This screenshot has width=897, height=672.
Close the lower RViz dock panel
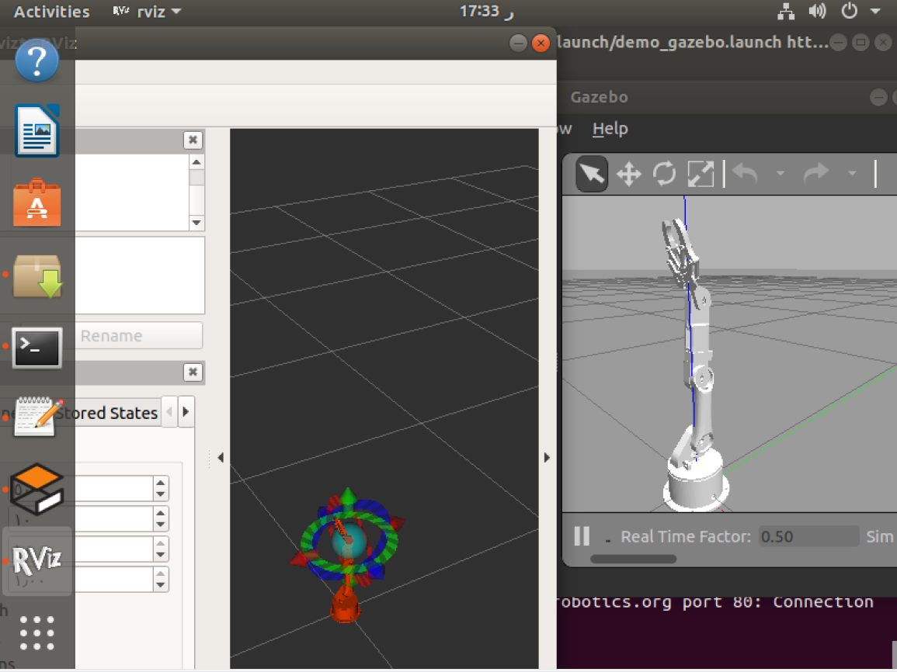click(193, 372)
